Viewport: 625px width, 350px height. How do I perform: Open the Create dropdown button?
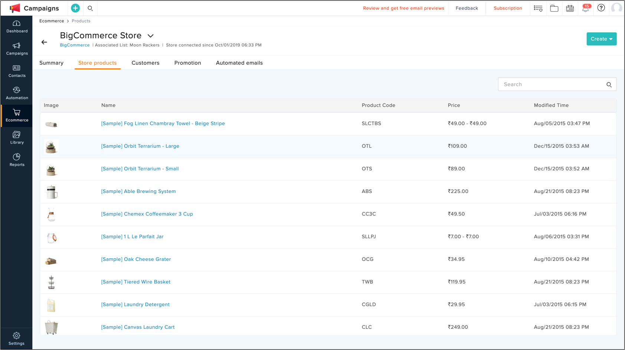[601, 39]
